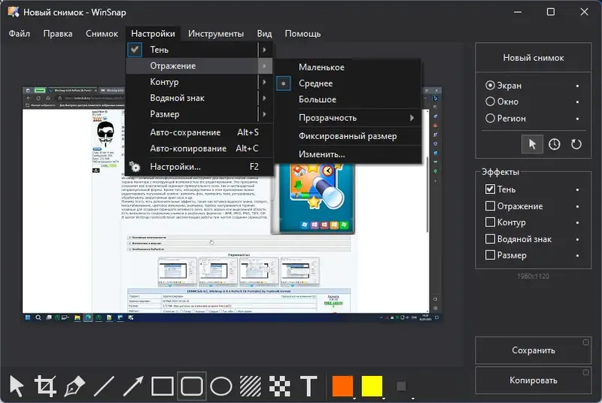Open options dot next to Экран

(x=577, y=86)
